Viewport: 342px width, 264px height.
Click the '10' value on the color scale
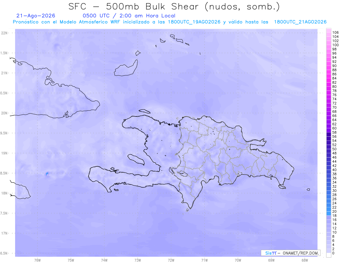[x=334, y=232]
